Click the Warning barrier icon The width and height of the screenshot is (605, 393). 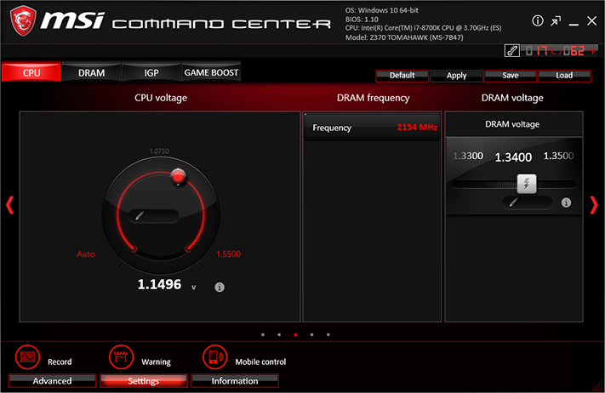pos(121,357)
